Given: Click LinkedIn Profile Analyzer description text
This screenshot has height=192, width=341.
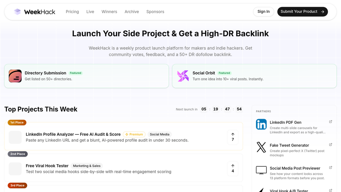Looking at the screenshot, I should point(107,140).
